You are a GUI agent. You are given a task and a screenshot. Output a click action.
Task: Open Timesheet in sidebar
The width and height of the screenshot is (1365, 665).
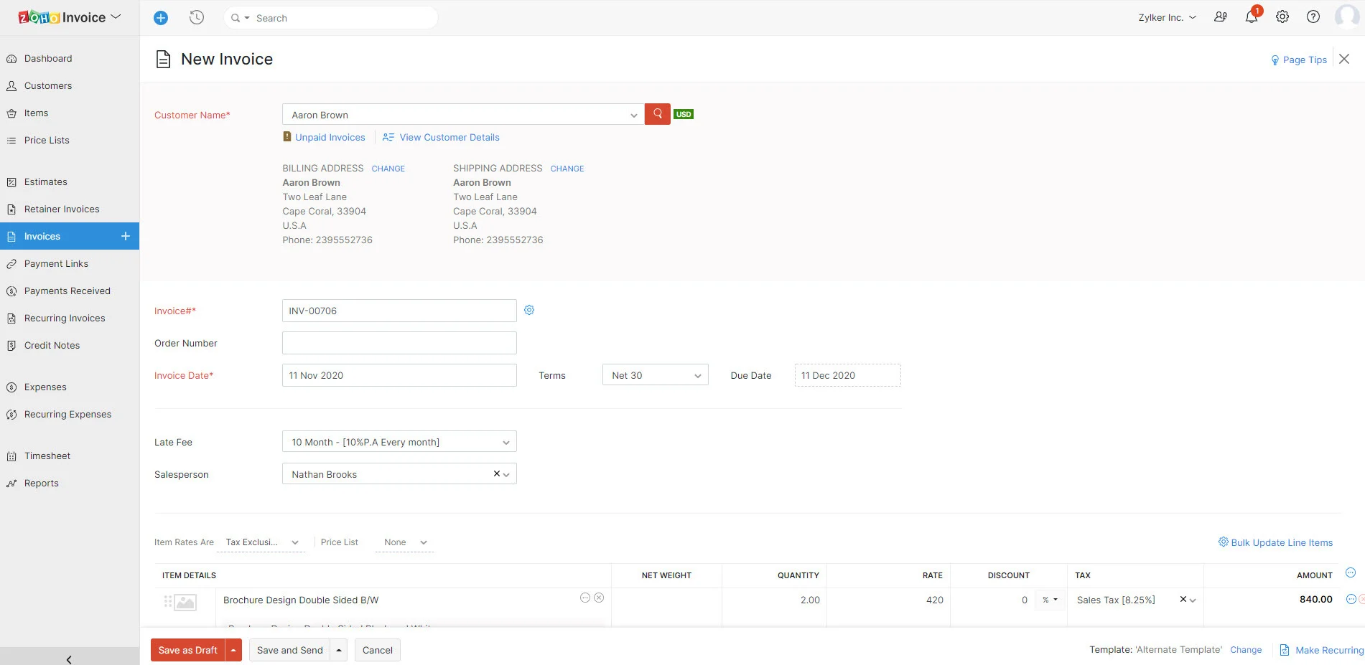tap(47, 456)
